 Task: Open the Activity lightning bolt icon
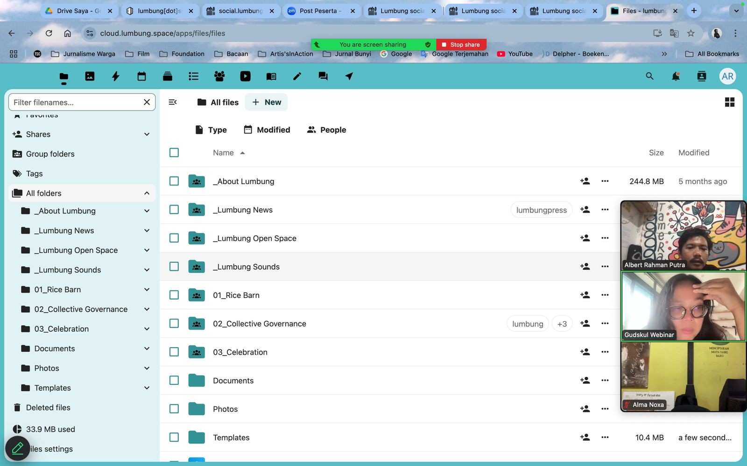click(115, 76)
